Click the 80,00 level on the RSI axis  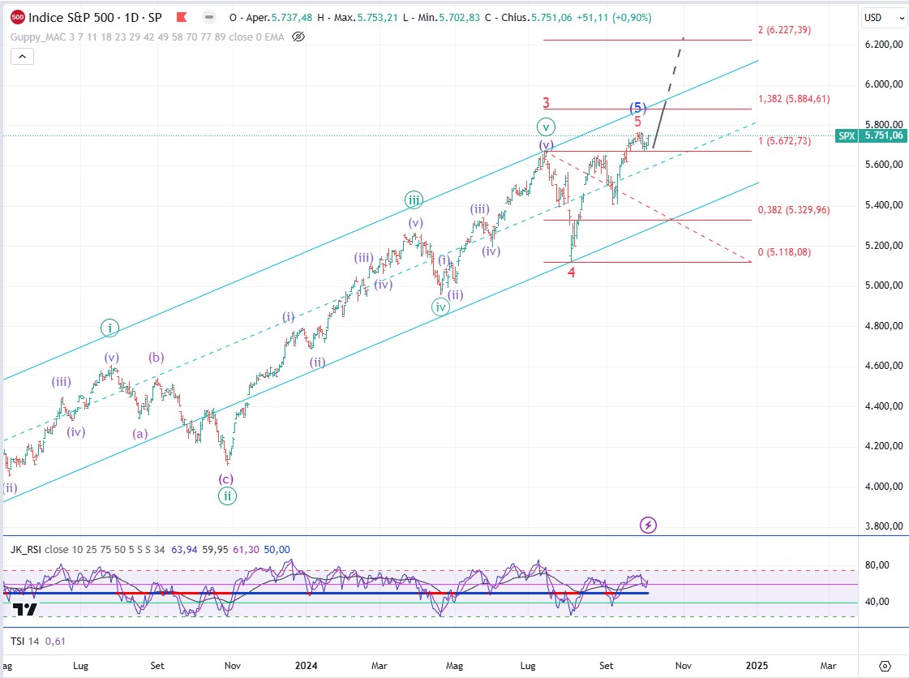(877, 565)
